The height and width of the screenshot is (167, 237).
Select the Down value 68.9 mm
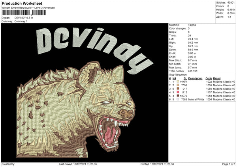point(193,50)
